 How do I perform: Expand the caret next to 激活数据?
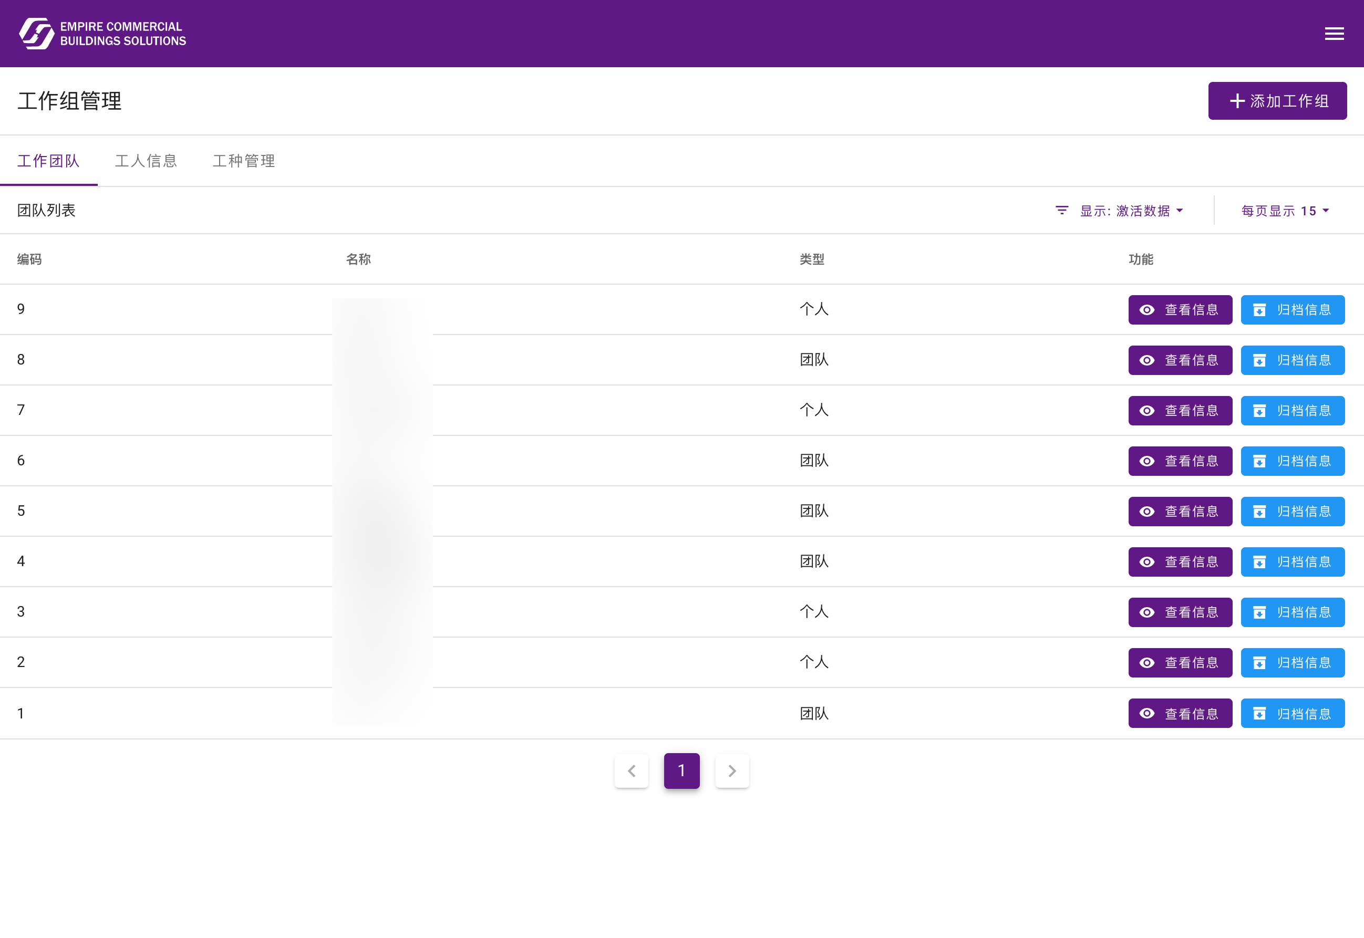click(1181, 210)
